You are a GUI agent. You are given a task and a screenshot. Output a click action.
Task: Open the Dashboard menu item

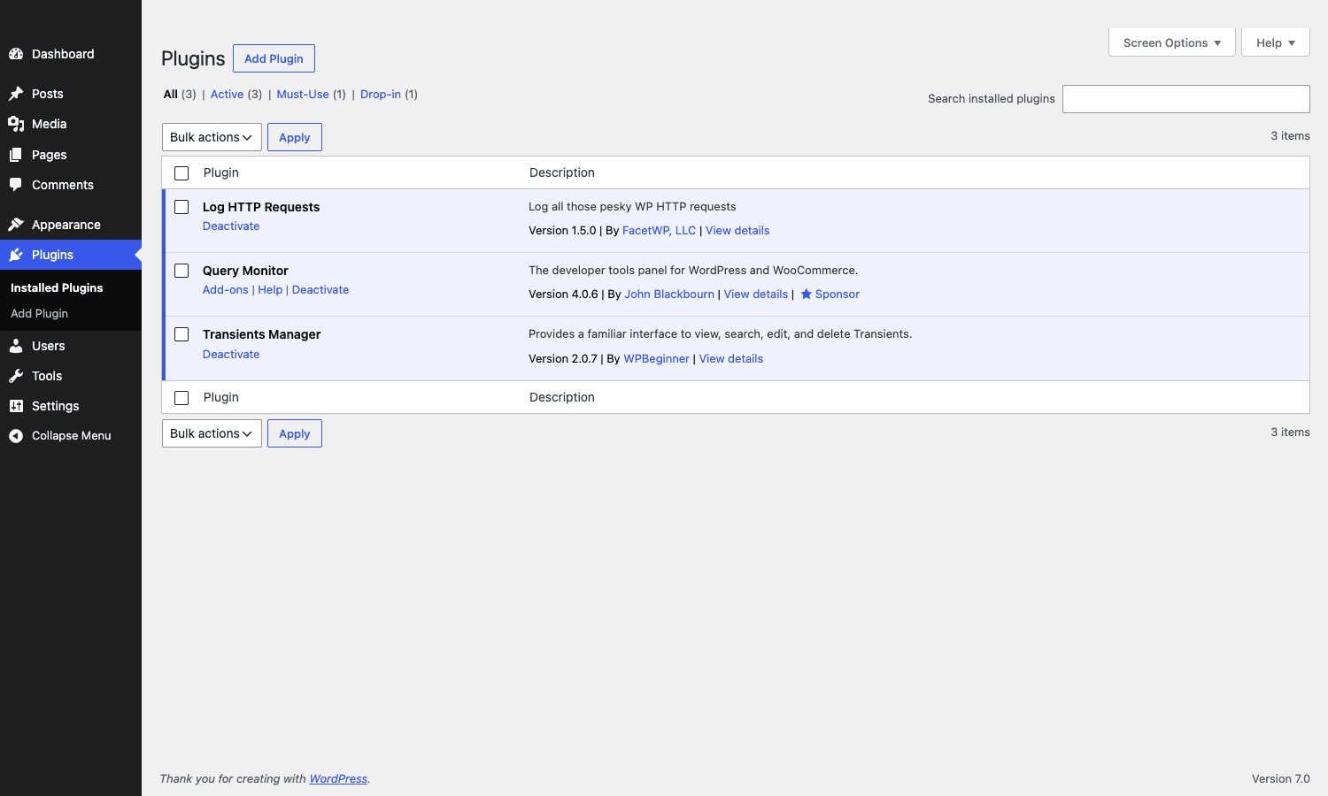coord(63,54)
